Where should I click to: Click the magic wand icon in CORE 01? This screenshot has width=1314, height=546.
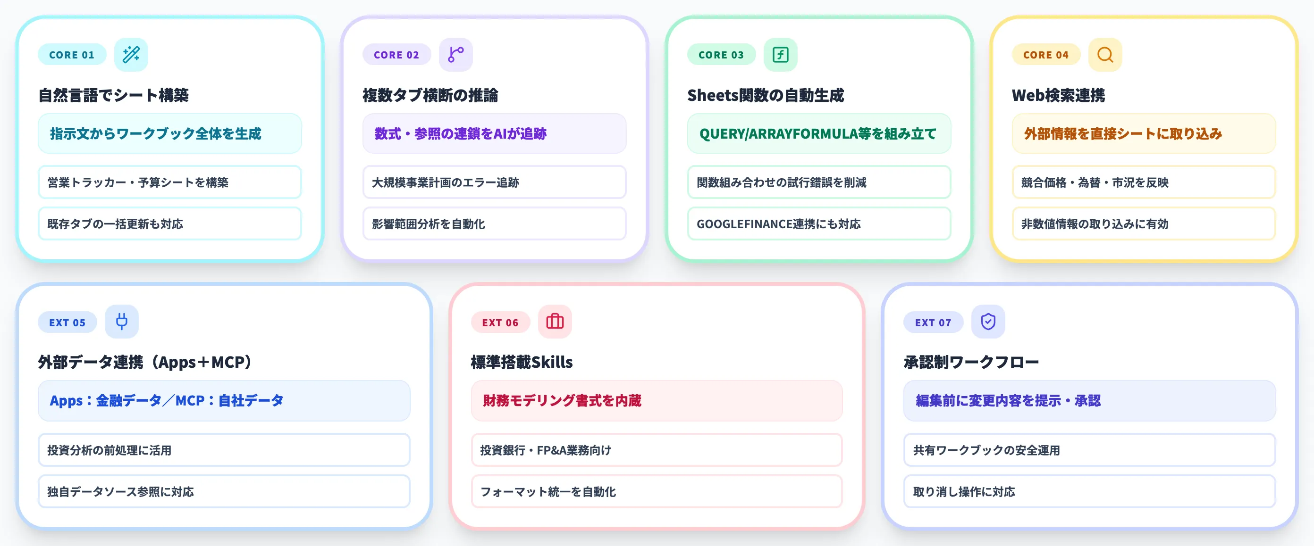coord(131,55)
